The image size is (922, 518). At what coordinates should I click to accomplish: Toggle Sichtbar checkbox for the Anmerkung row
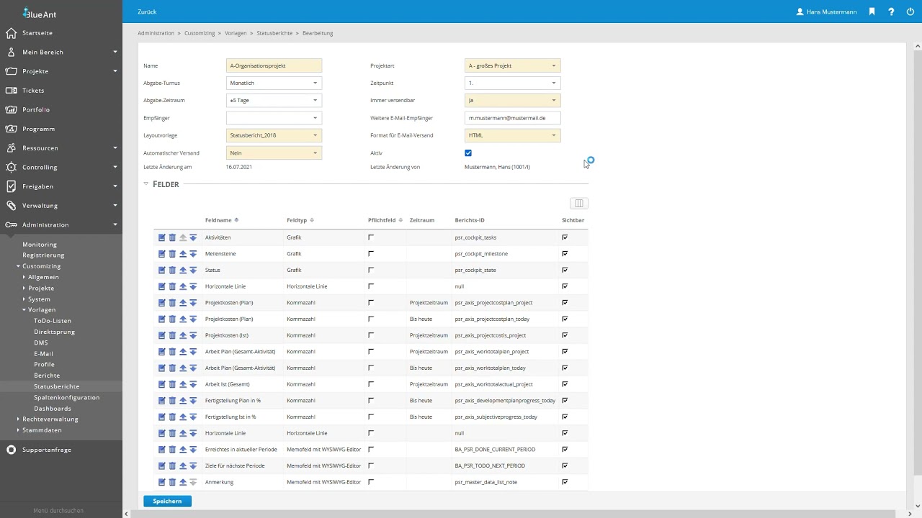coord(565,482)
